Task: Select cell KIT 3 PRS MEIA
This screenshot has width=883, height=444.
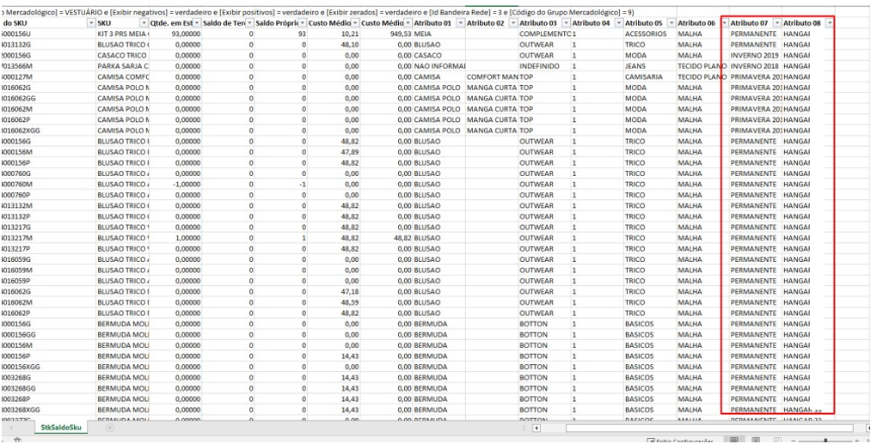Action: click(123, 33)
